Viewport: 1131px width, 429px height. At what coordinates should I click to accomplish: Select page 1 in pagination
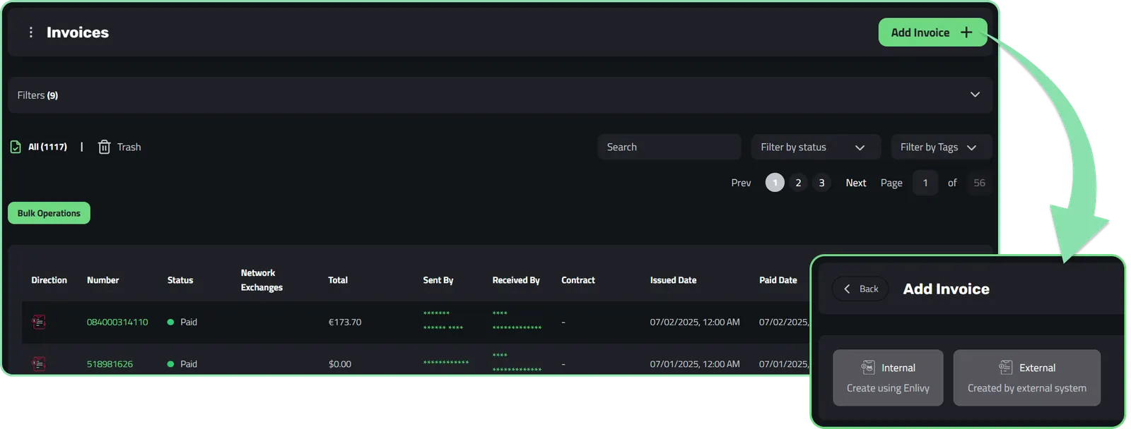(775, 183)
